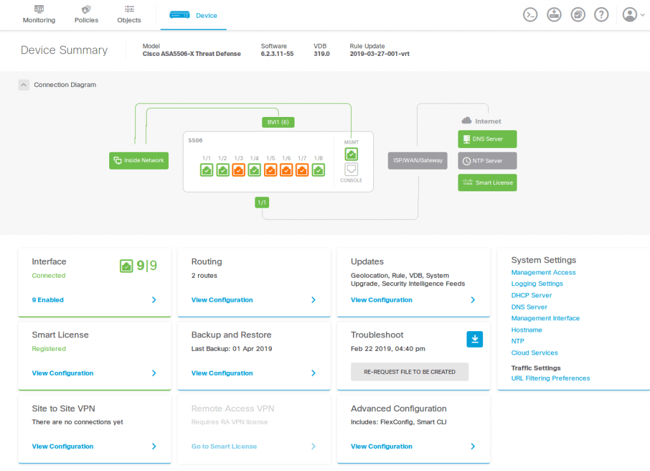View Configuration for Backup and Restore
650x471 pixels.
222,374
